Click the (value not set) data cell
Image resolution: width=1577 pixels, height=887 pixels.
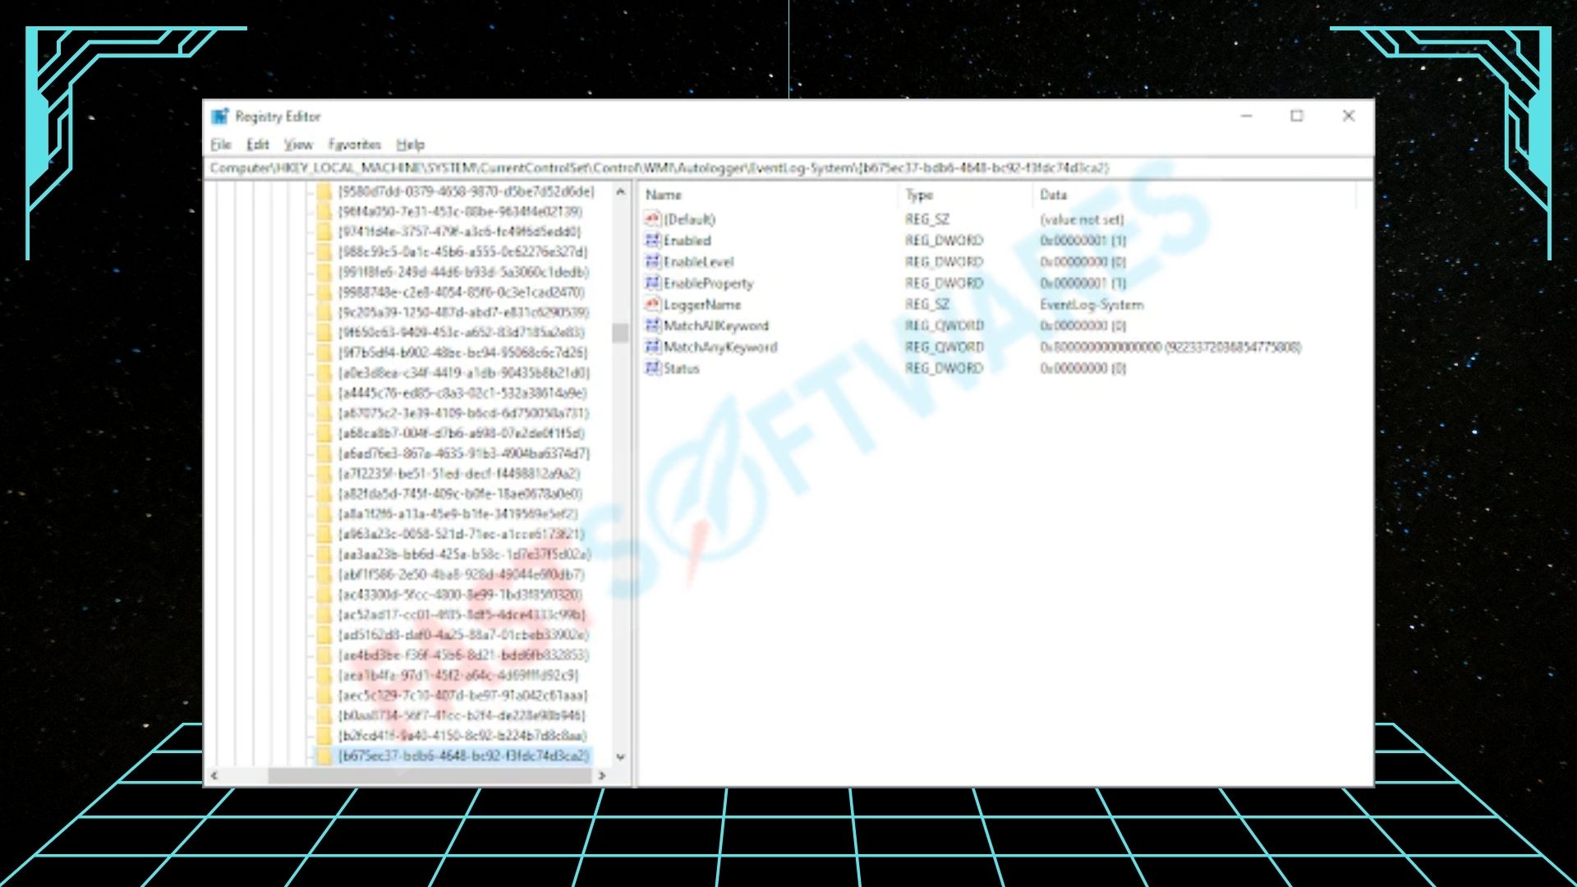1082,219
